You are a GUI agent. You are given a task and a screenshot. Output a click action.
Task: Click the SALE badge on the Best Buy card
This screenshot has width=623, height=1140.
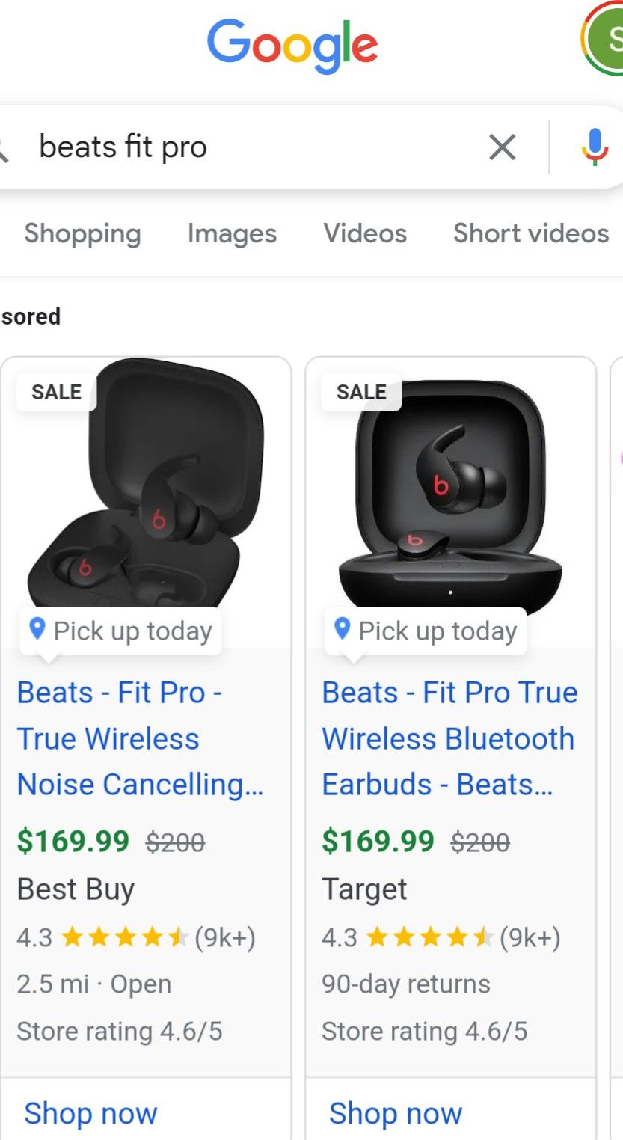[x=55, y=391]
